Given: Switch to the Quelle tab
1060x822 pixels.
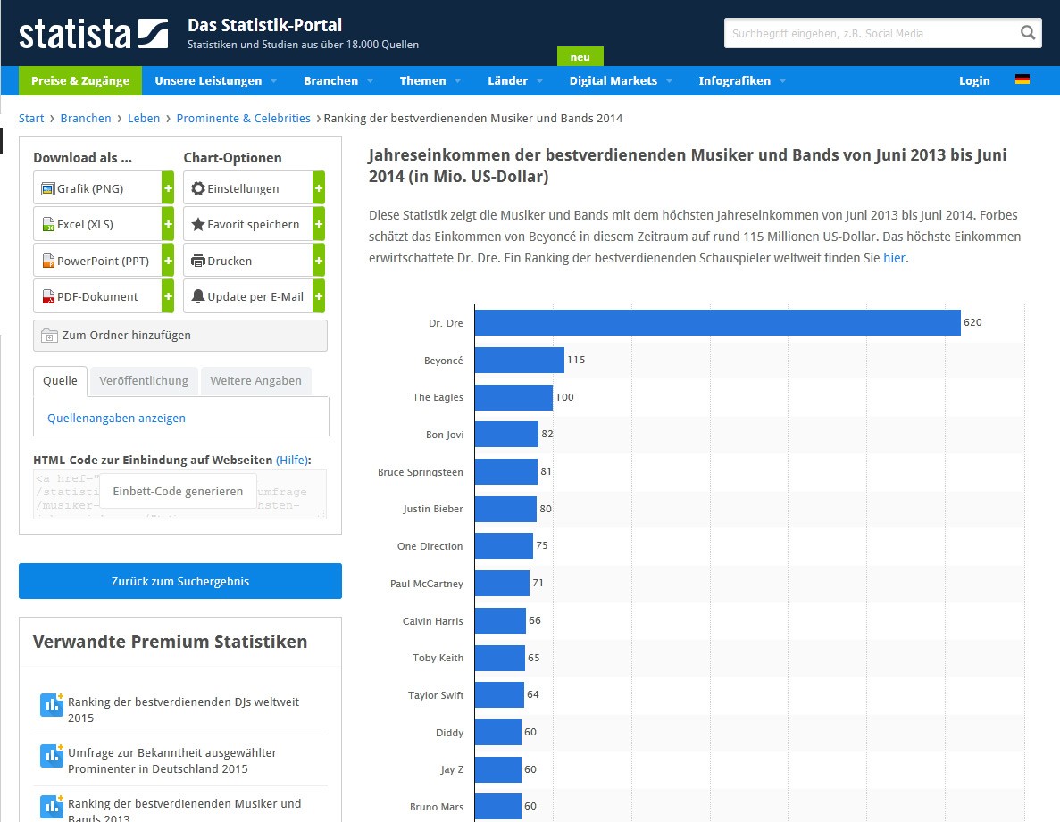Looking at the screenshot, I should pos(60,381).
